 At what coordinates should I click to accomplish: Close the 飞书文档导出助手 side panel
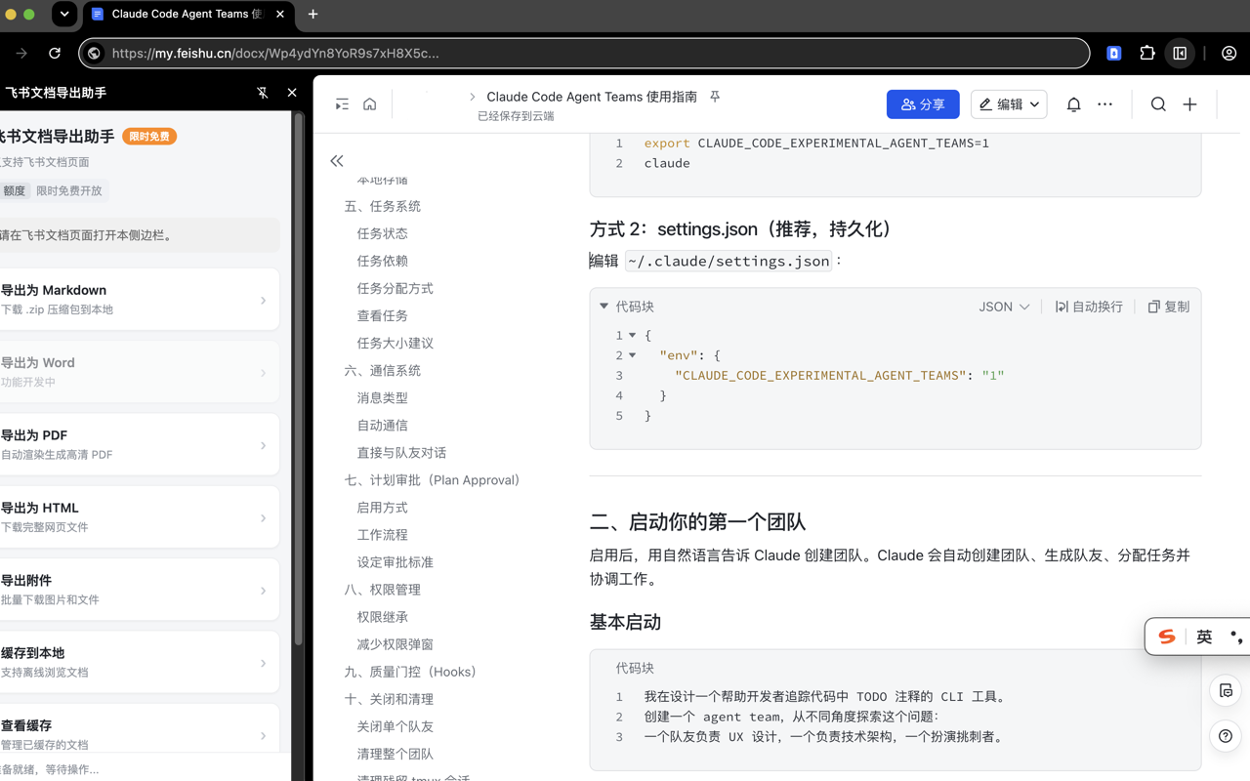tap(292, 93)
